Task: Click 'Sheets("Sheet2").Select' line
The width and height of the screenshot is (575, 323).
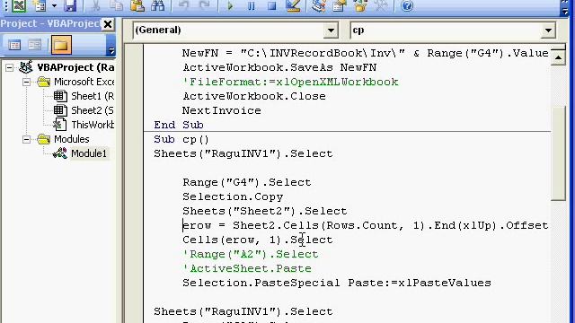Action: [265, 211]
